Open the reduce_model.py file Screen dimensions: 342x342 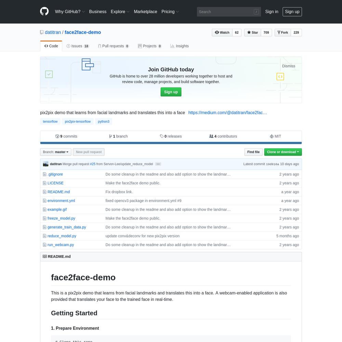[x=62, y=236]
